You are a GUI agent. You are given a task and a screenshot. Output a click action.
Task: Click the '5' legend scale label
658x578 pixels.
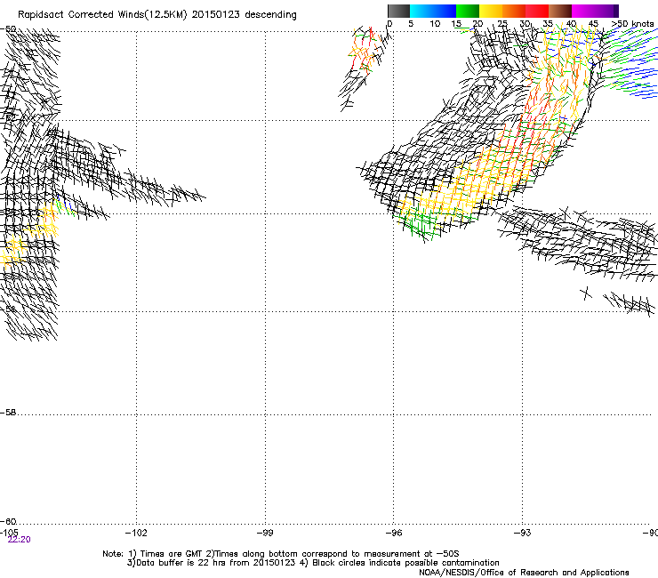[411, 24]
